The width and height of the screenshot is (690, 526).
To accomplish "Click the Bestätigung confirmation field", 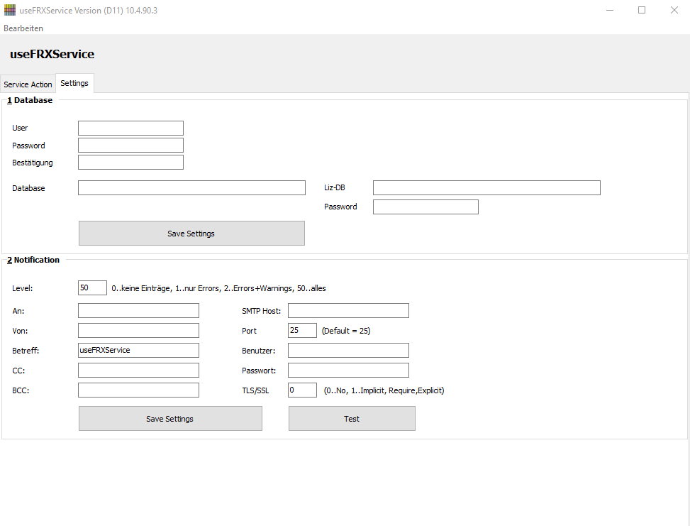I will [130, 162].
